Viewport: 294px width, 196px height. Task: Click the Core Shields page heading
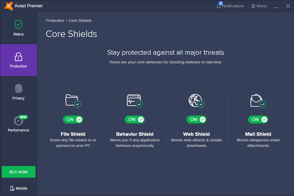click(71, 34)
